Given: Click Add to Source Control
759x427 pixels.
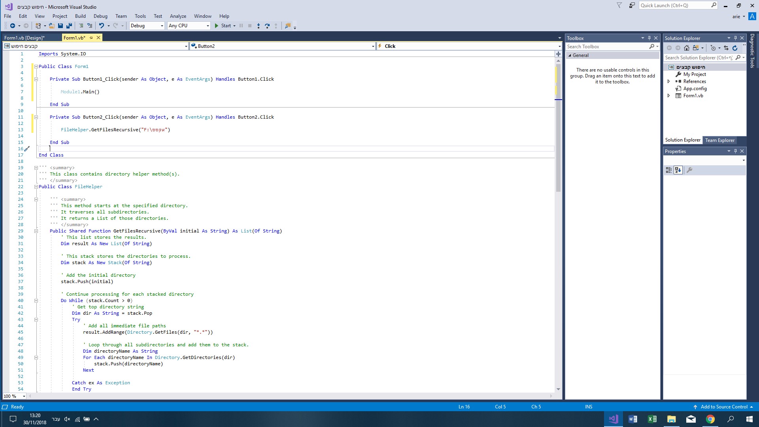Looking at the screenshot, I should [724, 407].
